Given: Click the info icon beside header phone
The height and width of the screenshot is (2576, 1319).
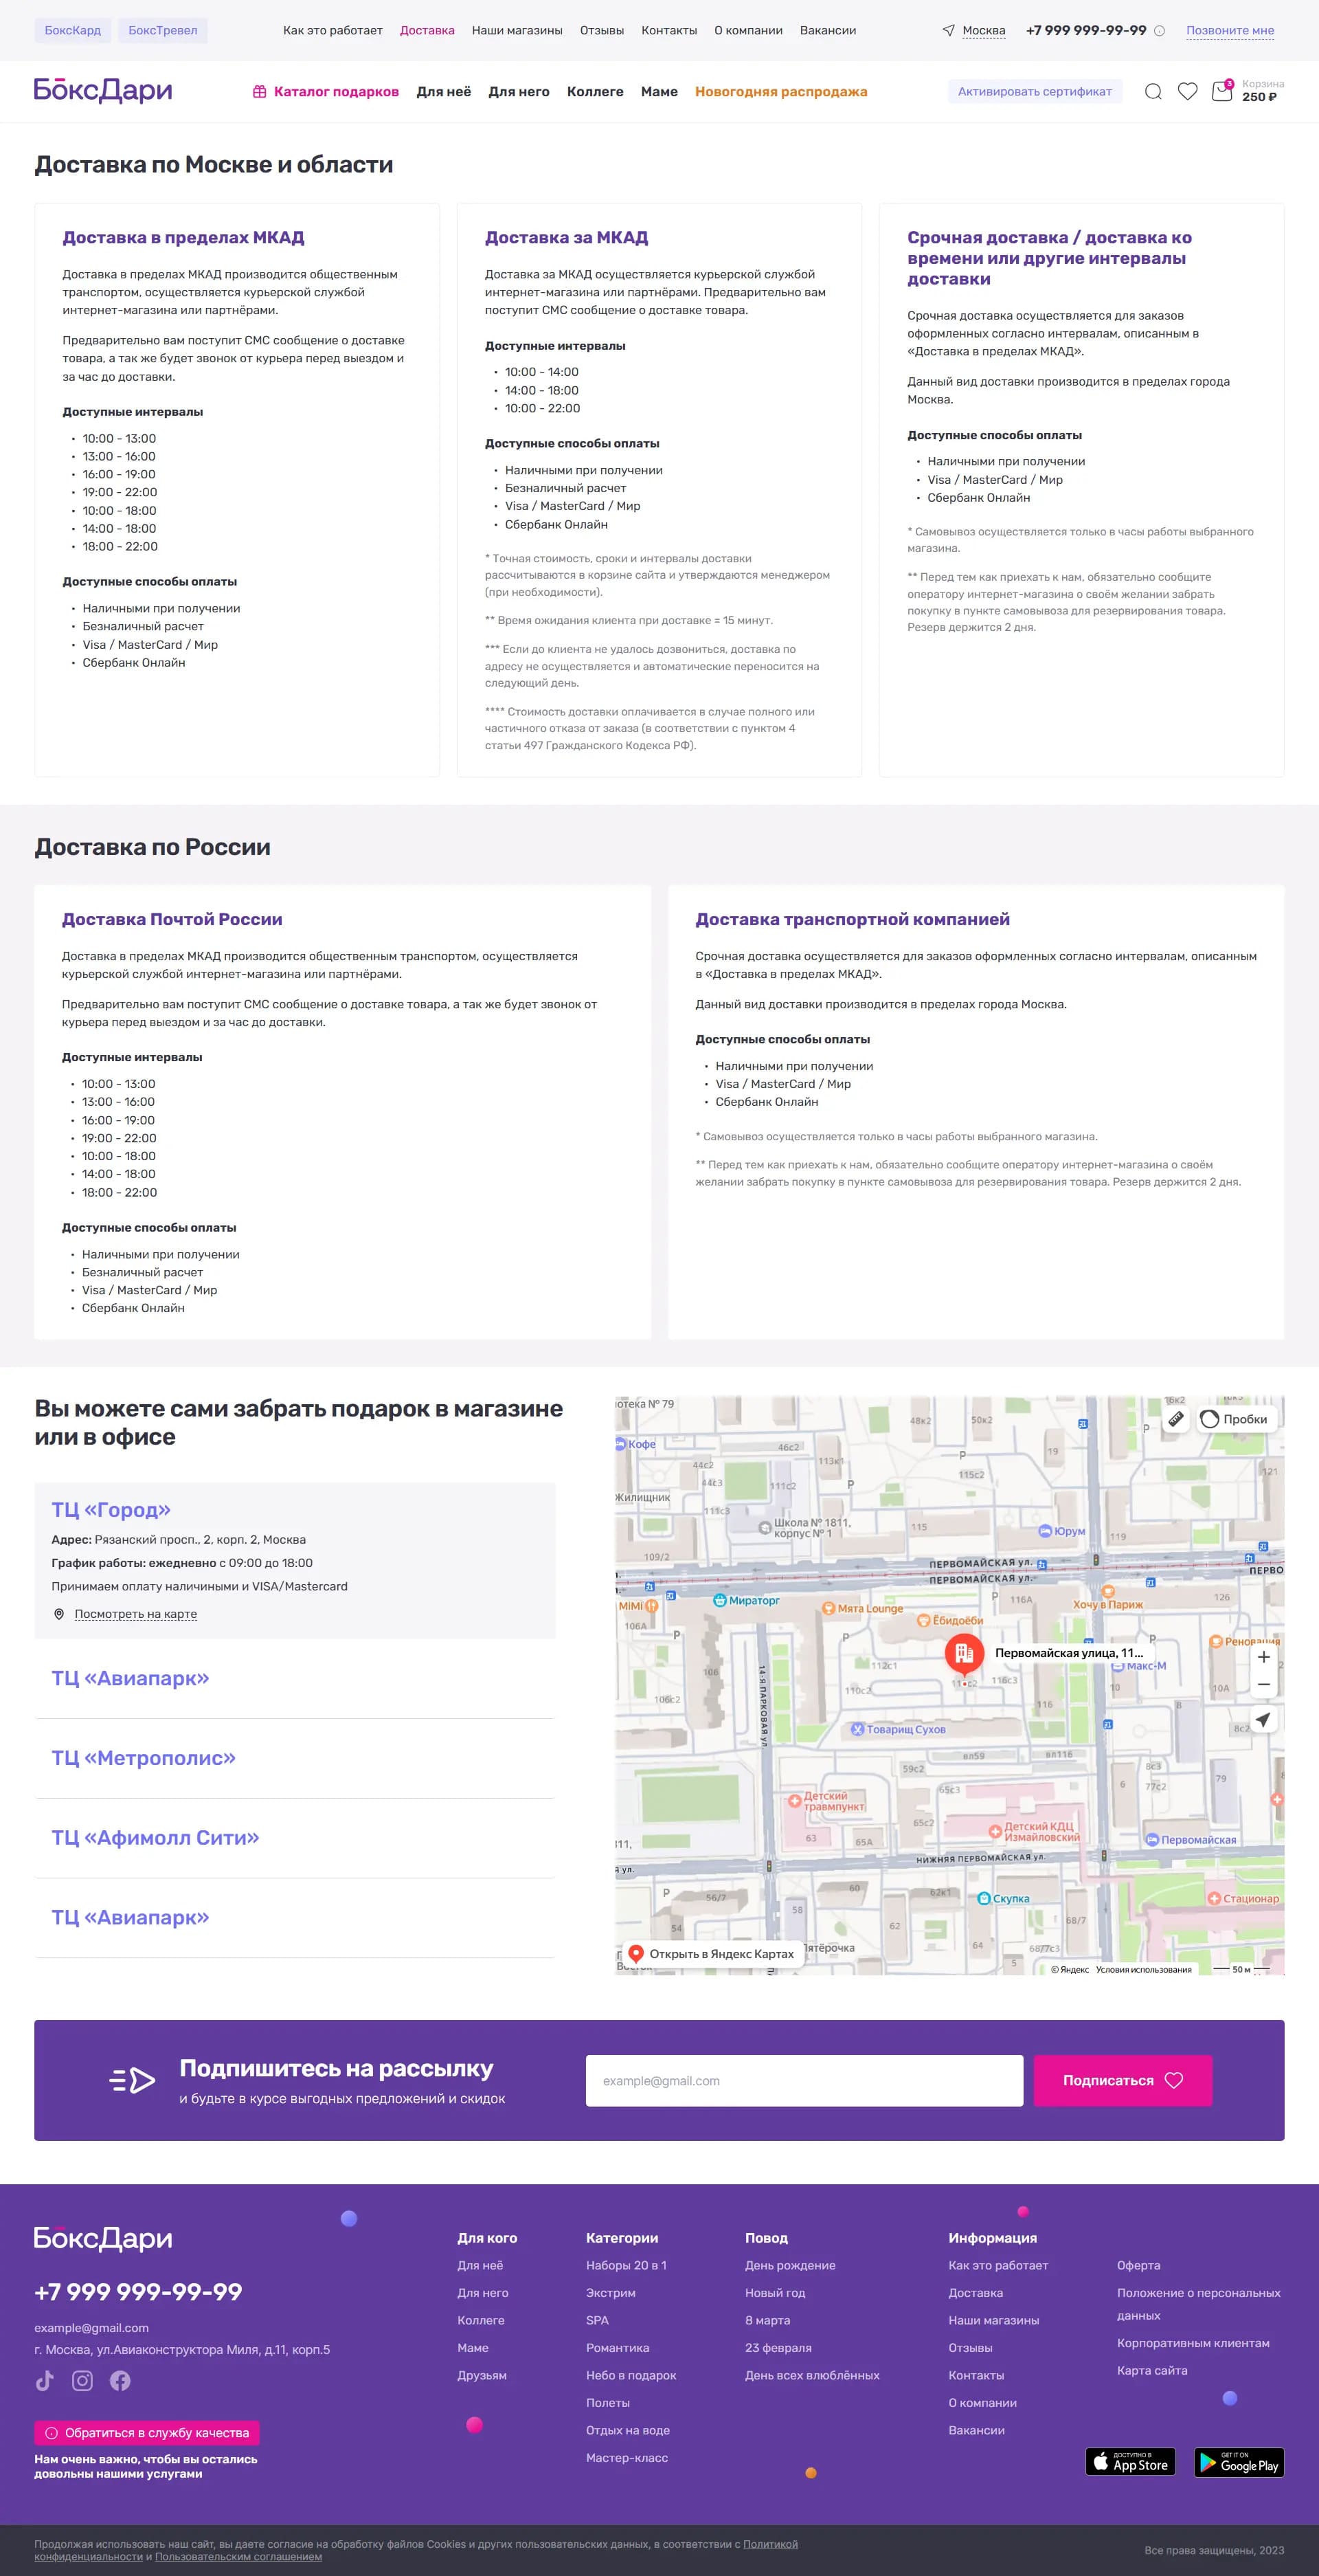Looking at the screenshot, I should click(1159, 31).
